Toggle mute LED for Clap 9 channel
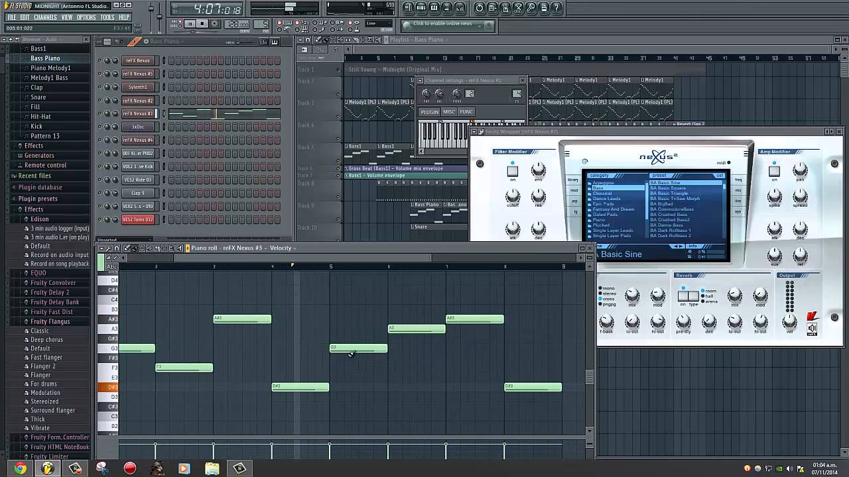The image size is (849, 477). (x=99, y=193)
